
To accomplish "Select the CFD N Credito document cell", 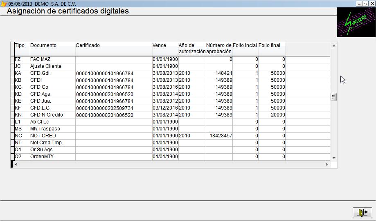I will click(52, 115).
